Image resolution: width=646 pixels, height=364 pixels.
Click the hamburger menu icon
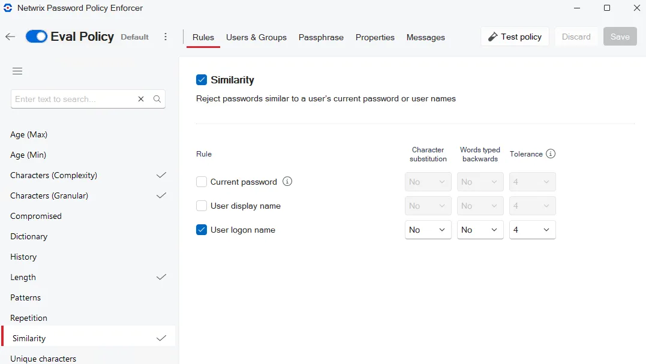(x=17, y=71)
